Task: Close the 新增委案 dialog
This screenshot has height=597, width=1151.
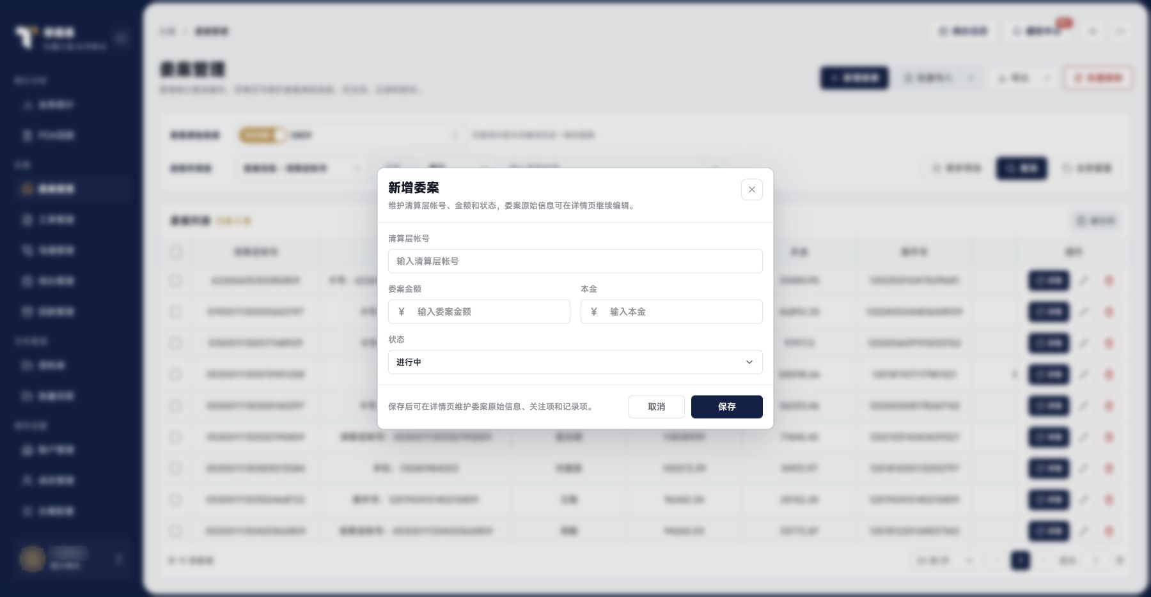Action: (x=751, y=189)
